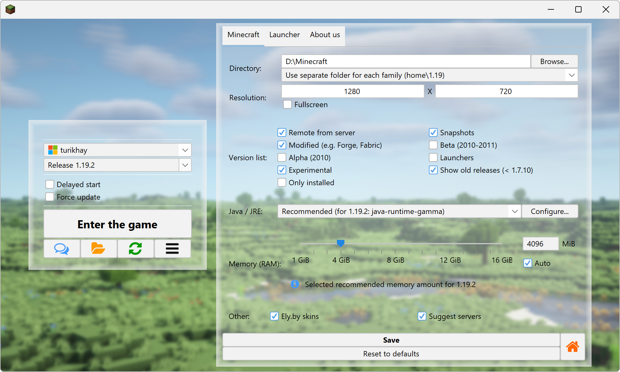Click the Browse button for directory
This screenshot has height=372, width=620.
[554, 61]
